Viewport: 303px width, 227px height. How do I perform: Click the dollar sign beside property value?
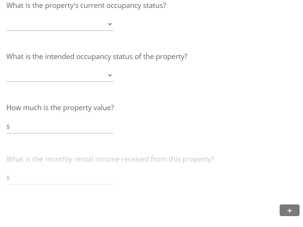8,127
